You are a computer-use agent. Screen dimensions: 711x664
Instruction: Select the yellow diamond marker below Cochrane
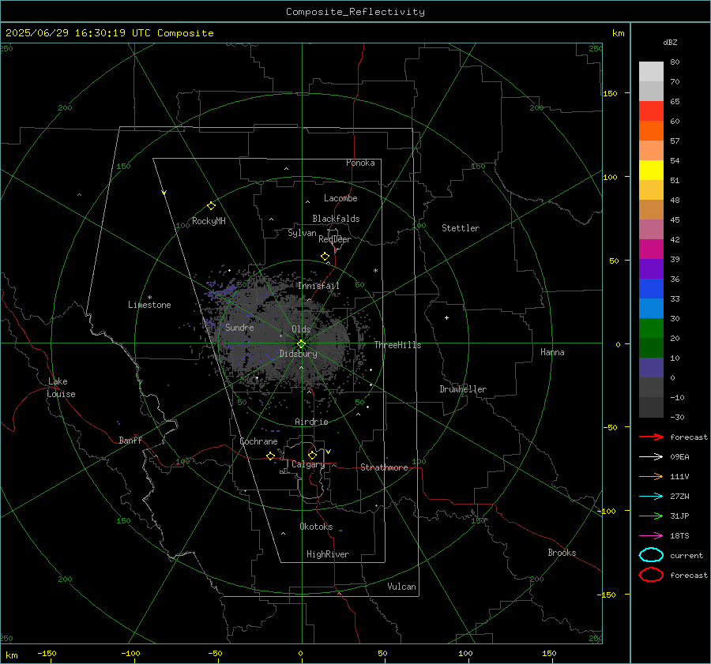270,456
